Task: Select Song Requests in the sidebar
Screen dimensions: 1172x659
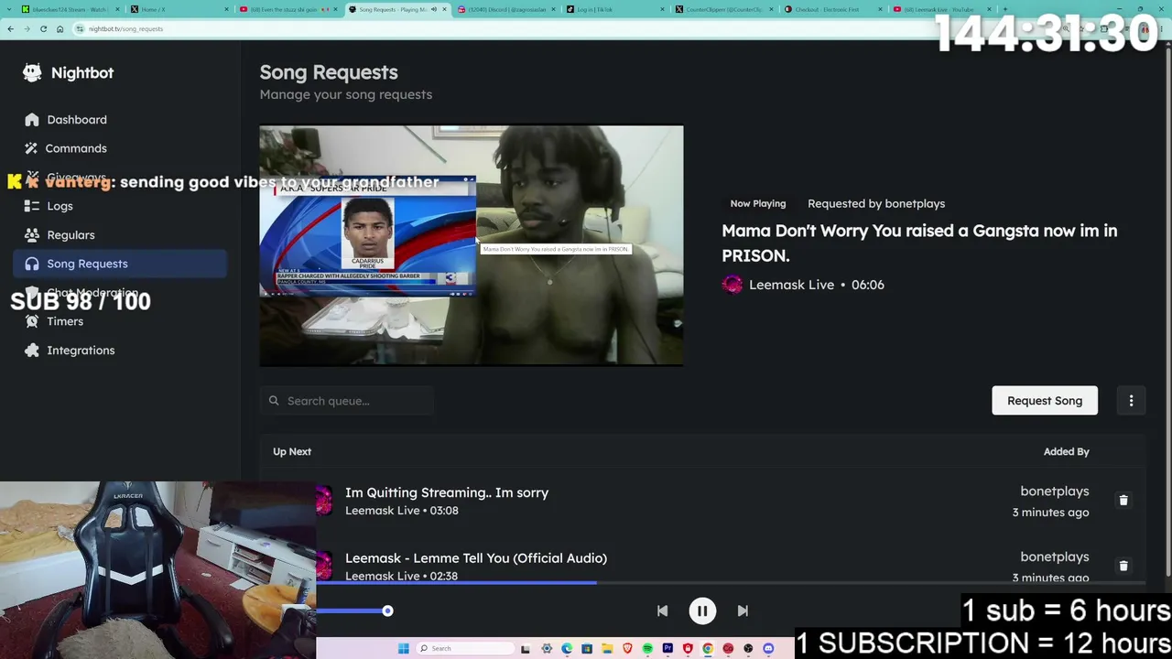Action: [120, 264]
